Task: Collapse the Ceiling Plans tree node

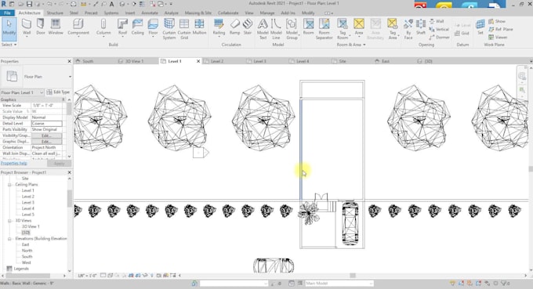Action: 9,185
